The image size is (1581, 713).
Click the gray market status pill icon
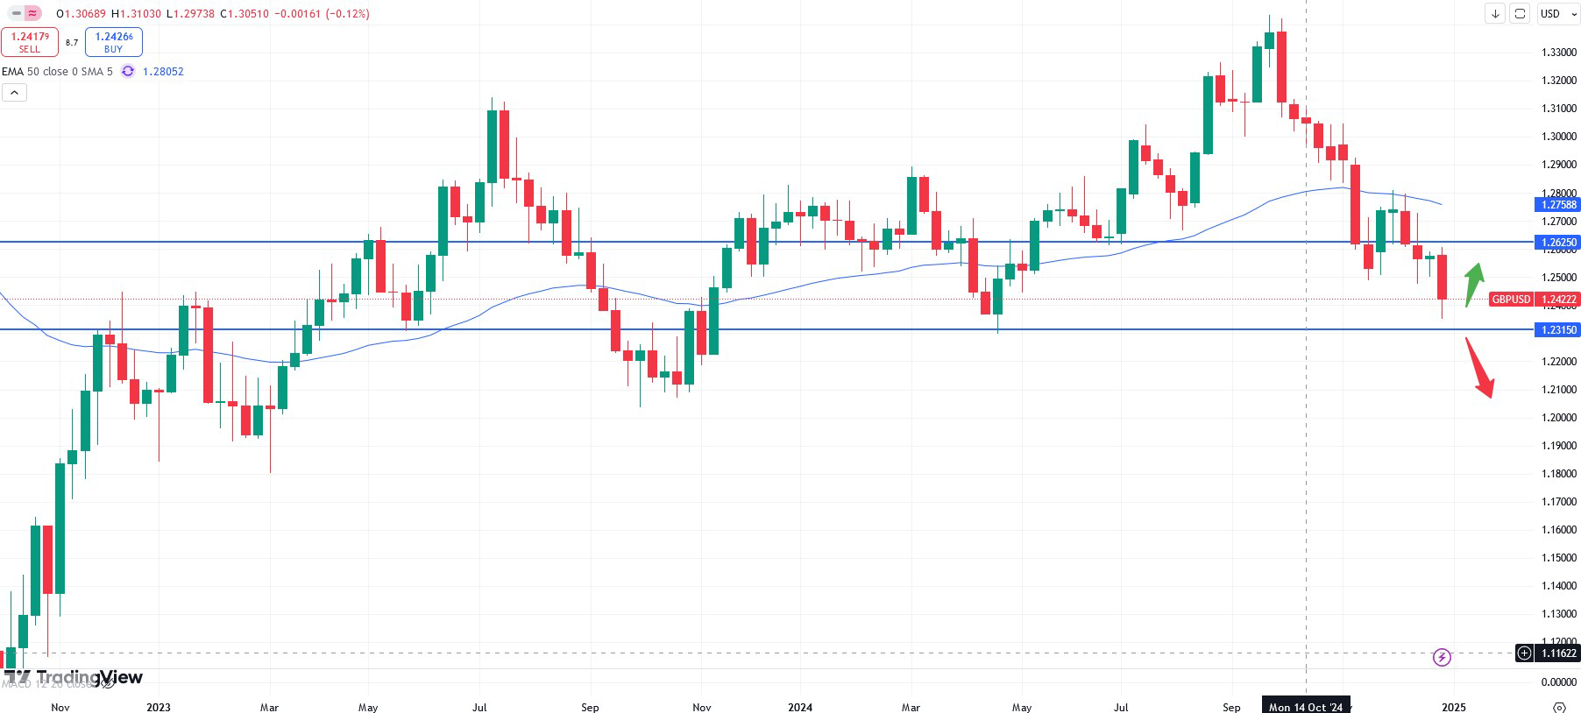tap(17, 13)
